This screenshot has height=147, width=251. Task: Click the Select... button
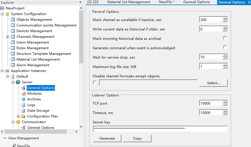(213, 83)
